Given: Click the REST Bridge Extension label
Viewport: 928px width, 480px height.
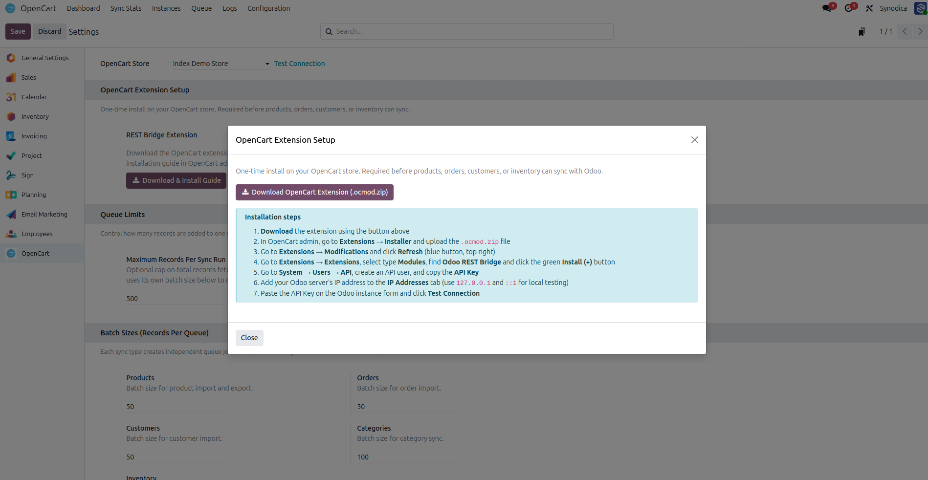Looking at the screenshot, I should [x=162, y=135].
